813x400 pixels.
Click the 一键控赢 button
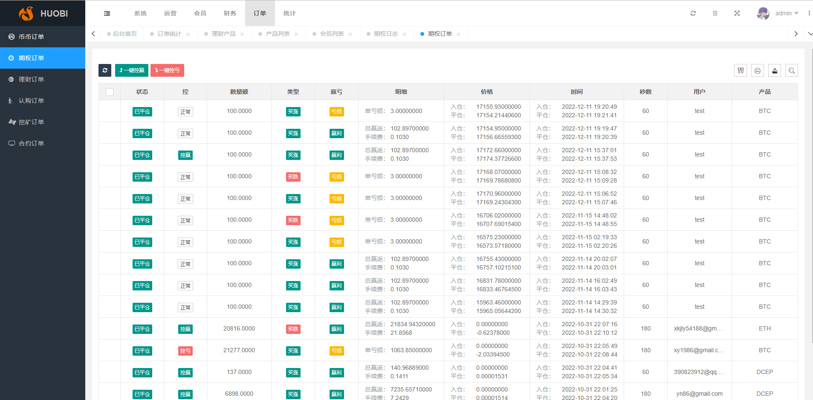pyautogui.click(x=131, y=70)
